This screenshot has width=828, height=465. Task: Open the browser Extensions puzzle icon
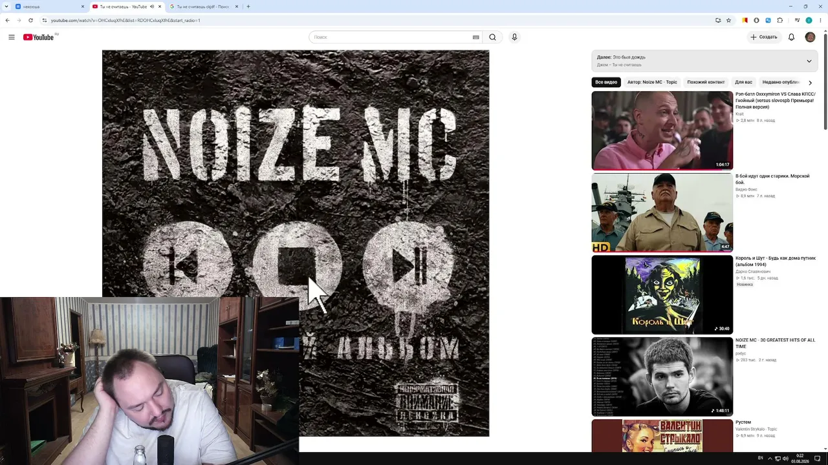tap(780, 20)
